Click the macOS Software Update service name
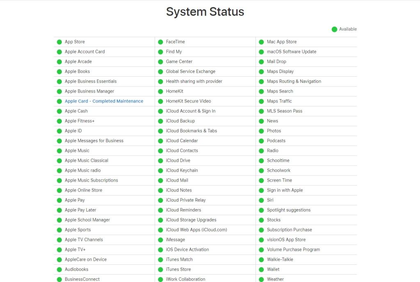Image resolution: width=420 pixels, height=282 pixels. pyautogui.click(x=292, y=52)
